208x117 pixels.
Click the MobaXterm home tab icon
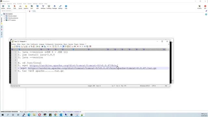pos(30,11)
